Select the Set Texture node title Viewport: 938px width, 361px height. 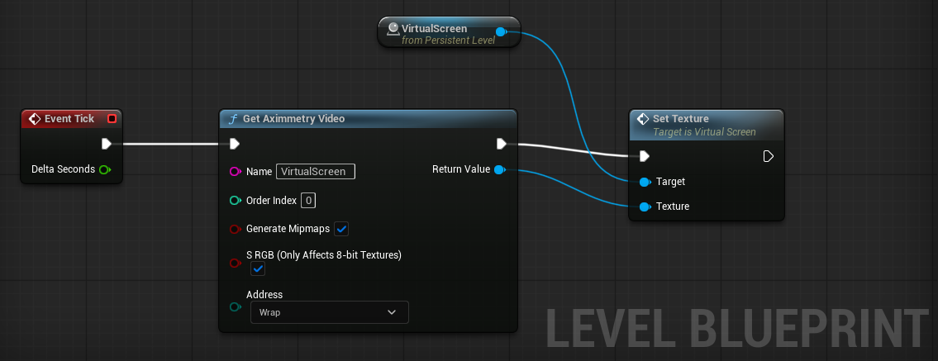[681, 119]
